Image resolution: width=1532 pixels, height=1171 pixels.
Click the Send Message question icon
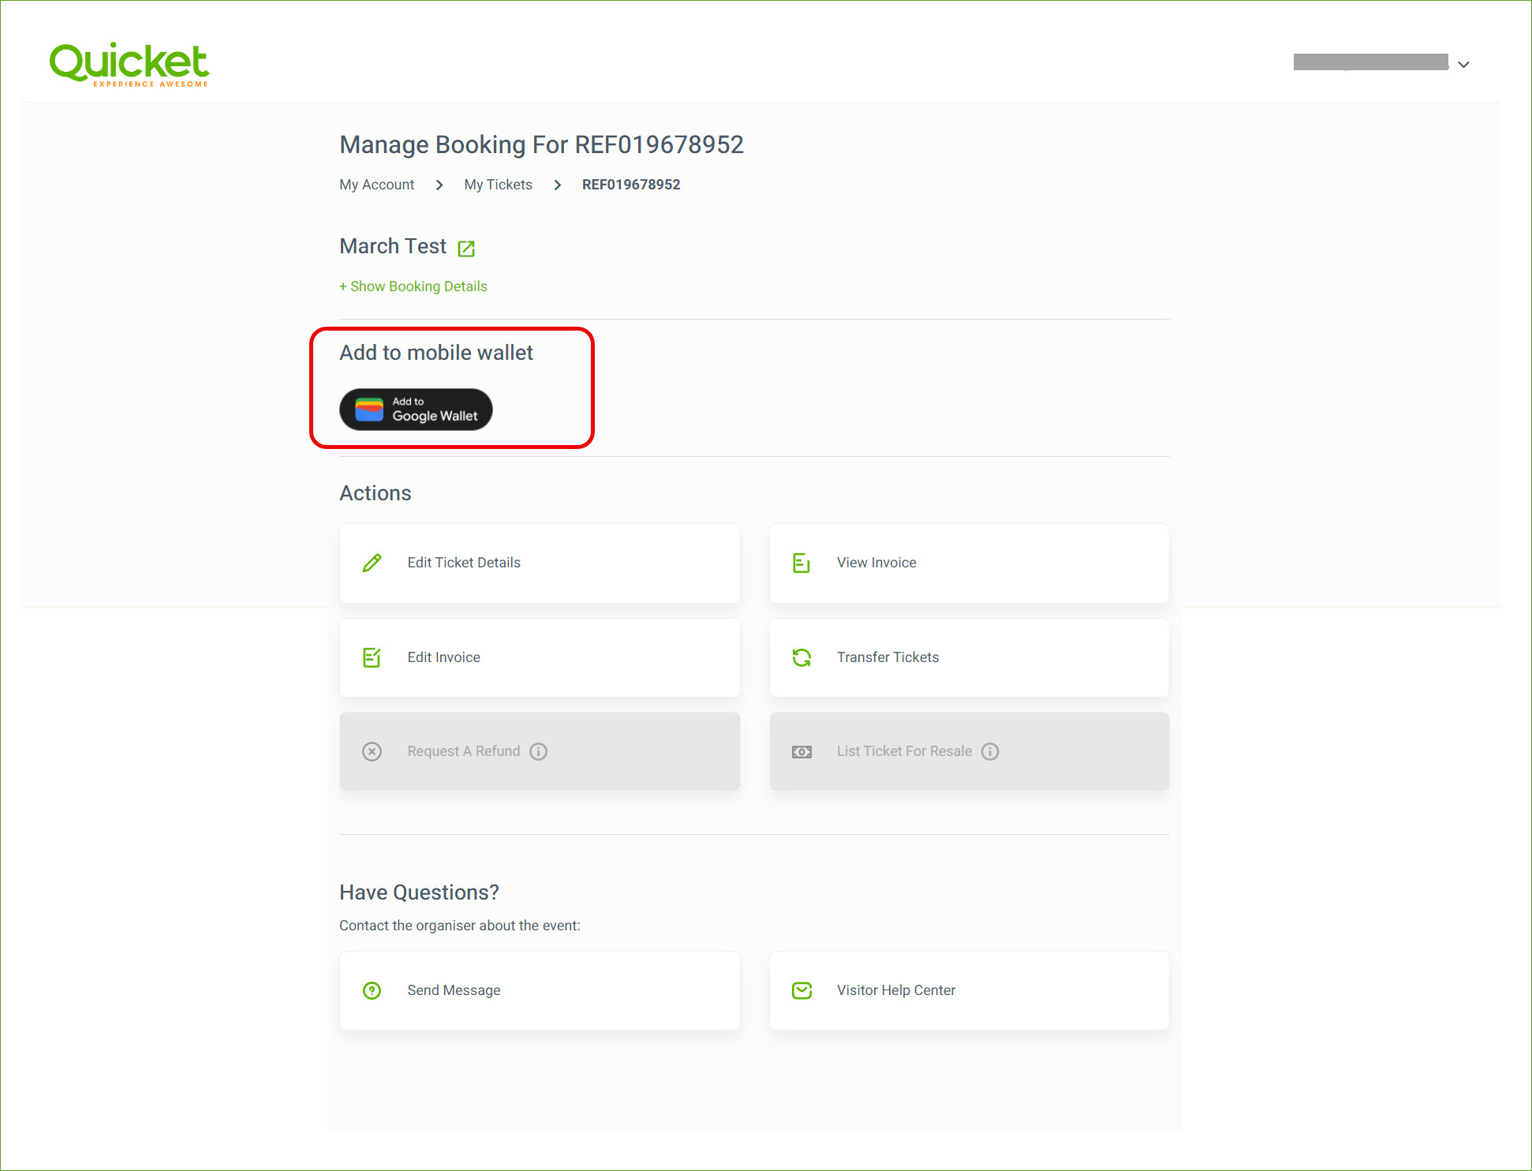pyautogui.click(x=372, y=990)
